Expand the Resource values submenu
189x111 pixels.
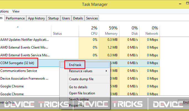[85, 71]
